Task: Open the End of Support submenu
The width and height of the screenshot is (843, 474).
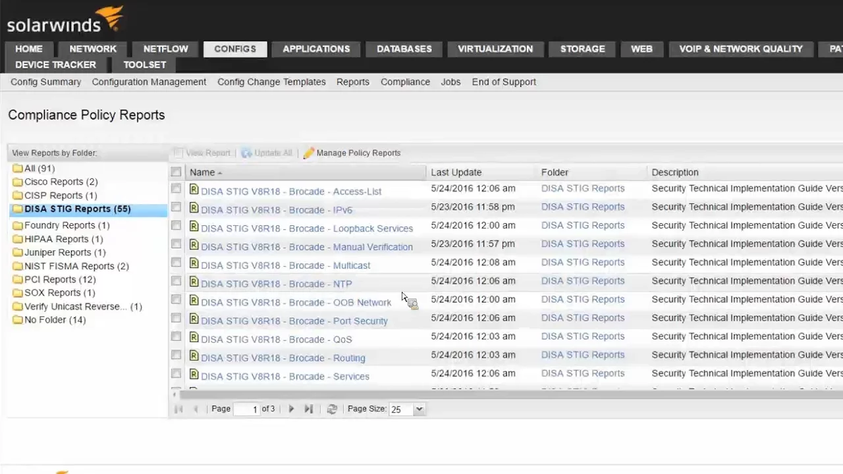Action: click(504, 82)
